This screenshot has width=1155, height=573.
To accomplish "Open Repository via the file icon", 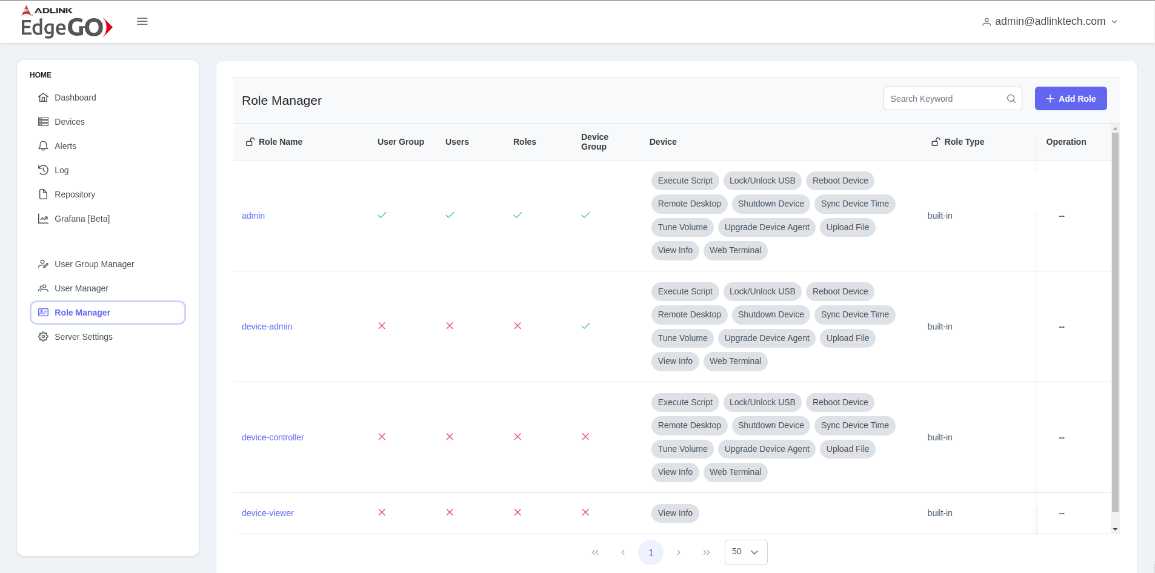I will point(43,194).
